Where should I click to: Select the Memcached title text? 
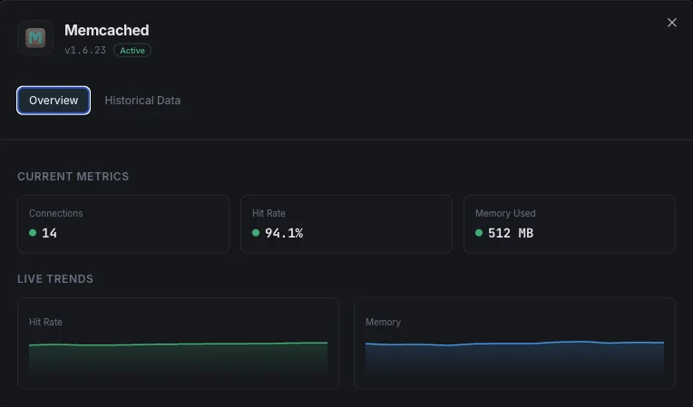pyautogui.click(x=106, y=30)
